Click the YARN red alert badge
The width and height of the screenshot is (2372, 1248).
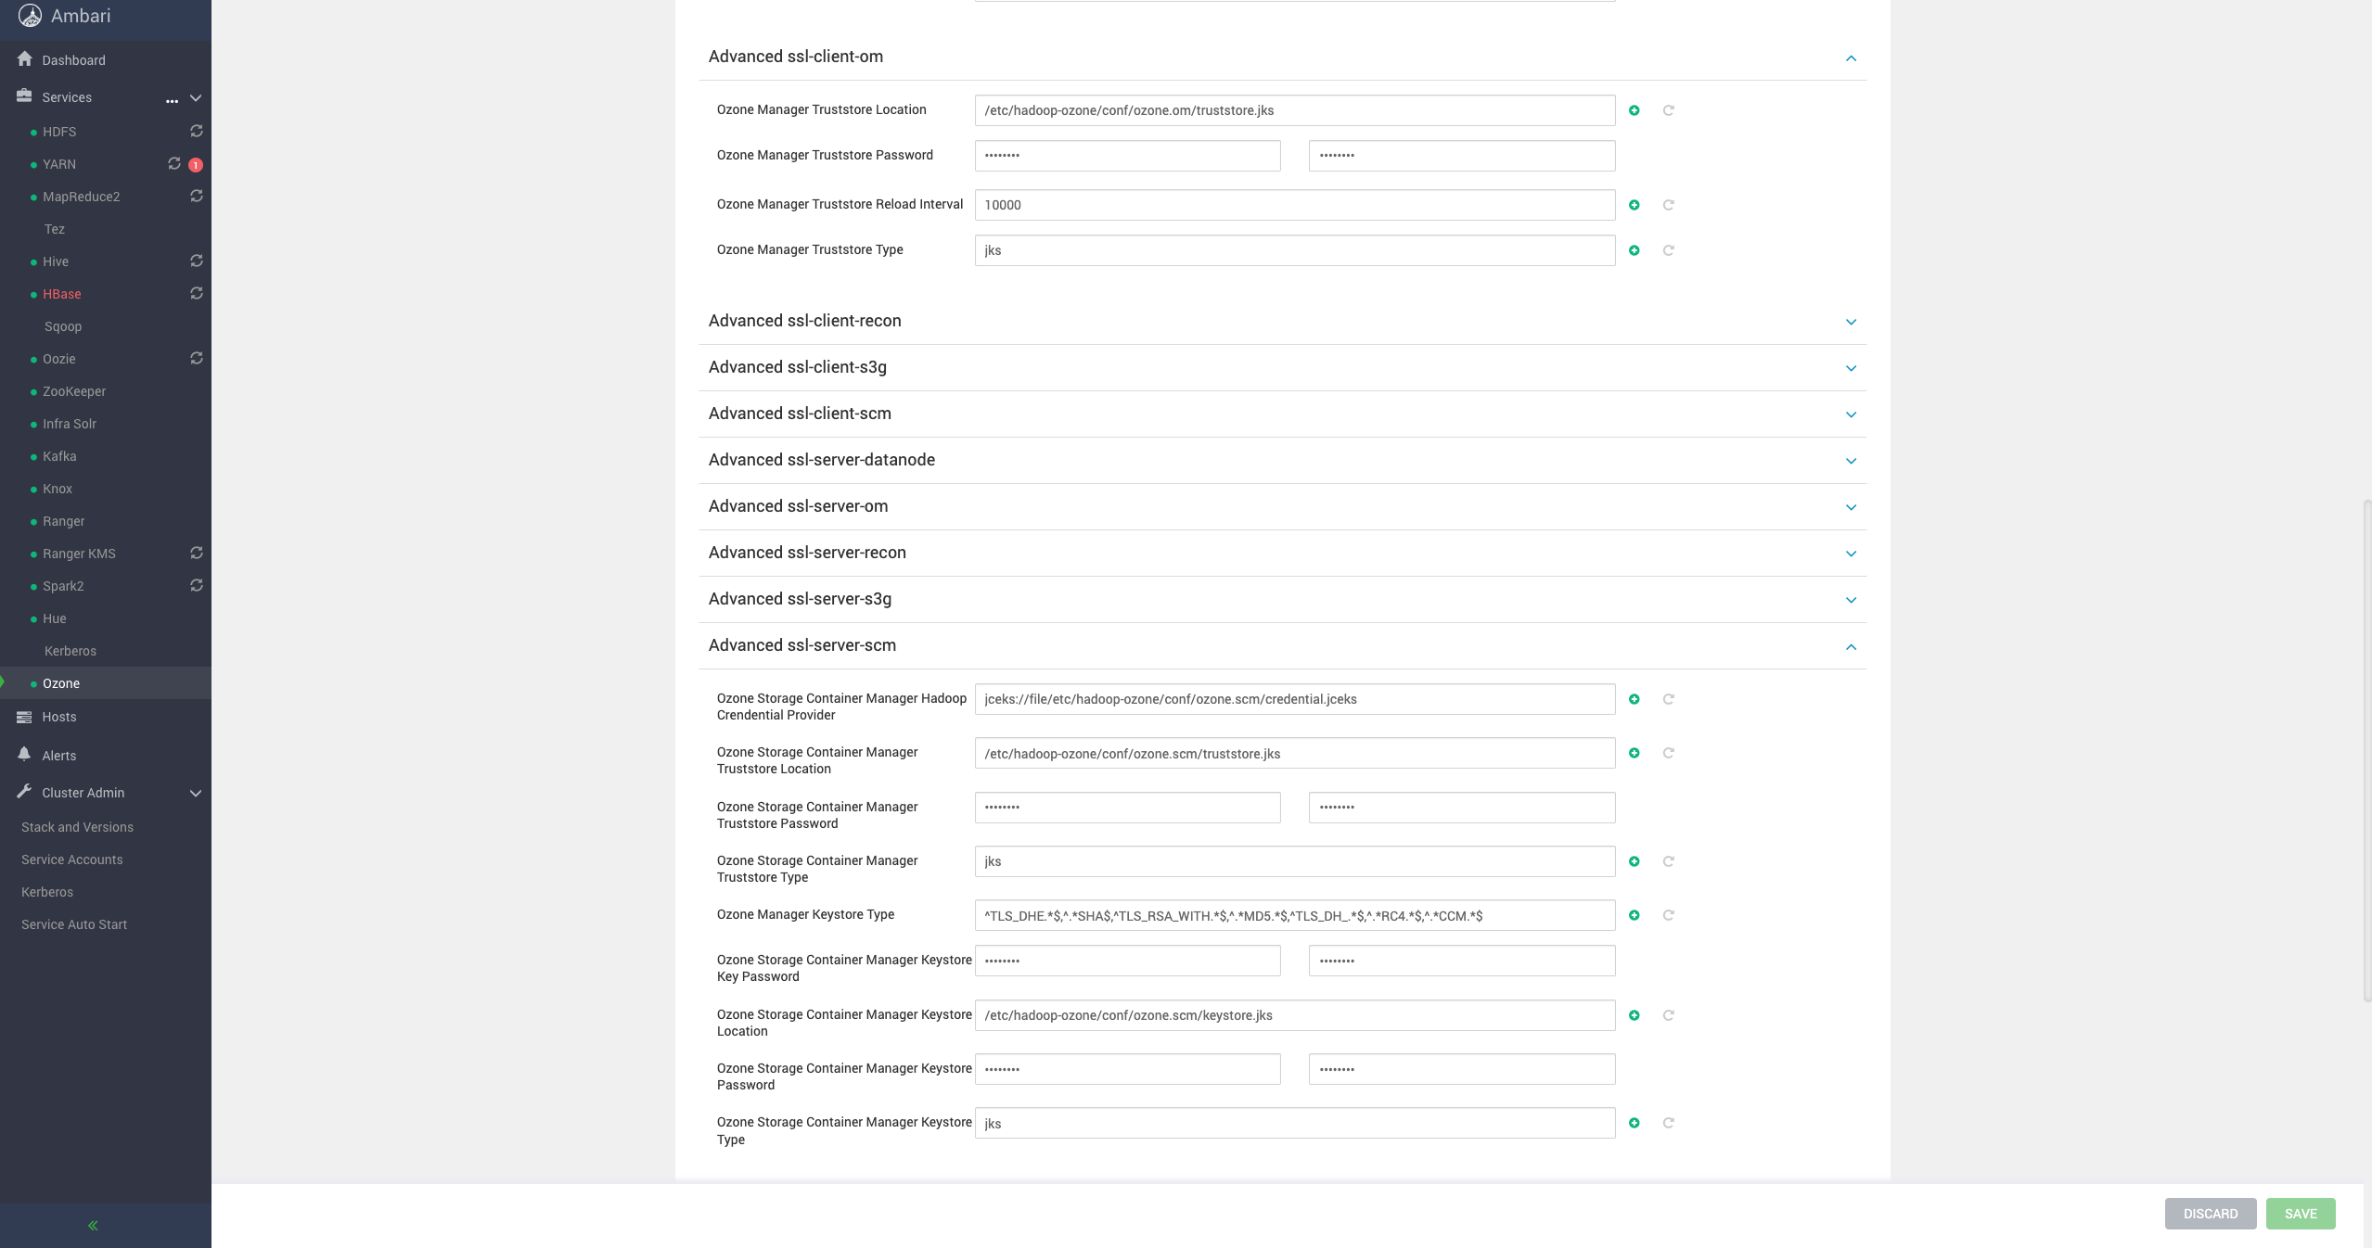196,165
